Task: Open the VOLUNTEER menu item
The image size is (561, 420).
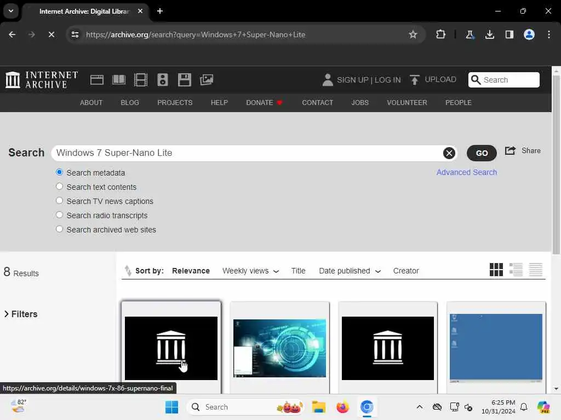Action: click(x=407, y=102)
